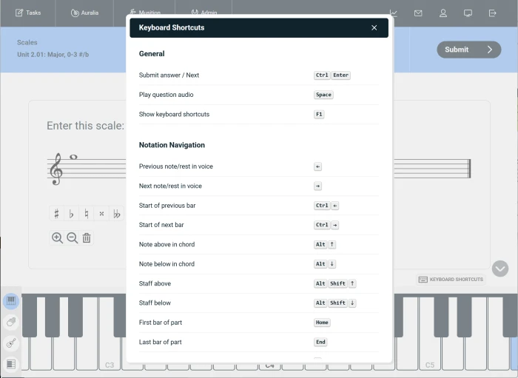This screenshot has height=378, width=518.
Task: Click the whole note on the staff
Action: 73,157
